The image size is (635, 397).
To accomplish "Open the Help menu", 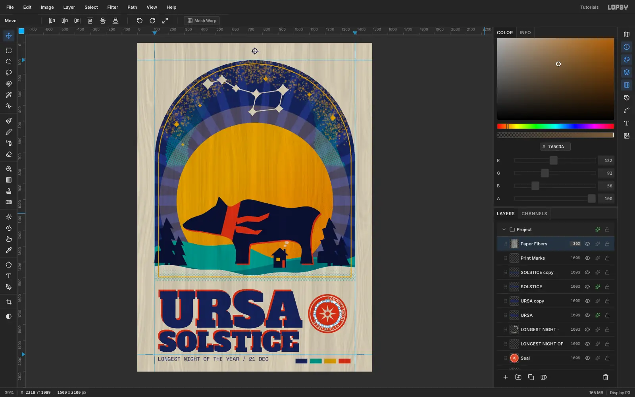I will tap(171, 7).
